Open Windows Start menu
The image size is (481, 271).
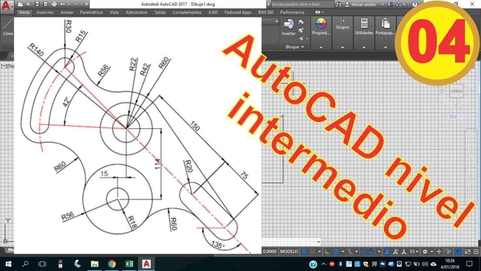tap(8, 264)
